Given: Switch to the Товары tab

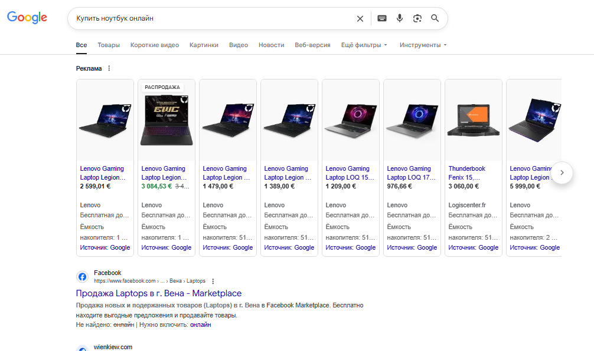Looking at the screenshot, I should pyautogui.click(x=109, y=45).
